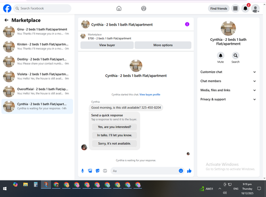Open the Notifications bell with badge
266x197 pixels.
[x=245, y=8]
